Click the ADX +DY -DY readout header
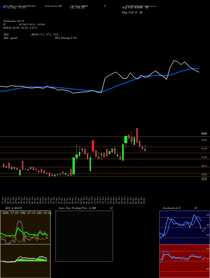 click(26, 213)
